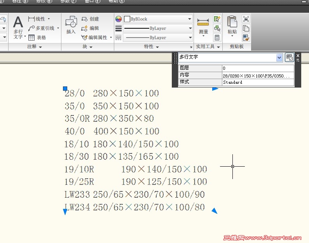309x243 pixels.
Task: Click text line LW234 250/65×230/70×100/80
Action: click(x=134, y=207)
